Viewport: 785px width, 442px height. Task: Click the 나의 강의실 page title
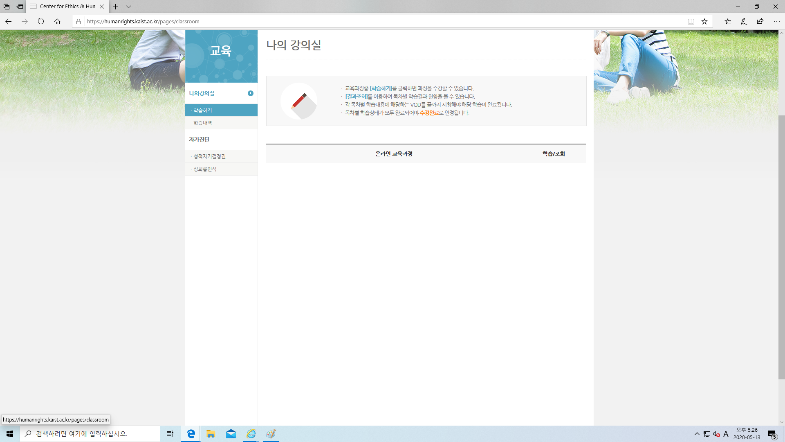[x=294, y=45]
